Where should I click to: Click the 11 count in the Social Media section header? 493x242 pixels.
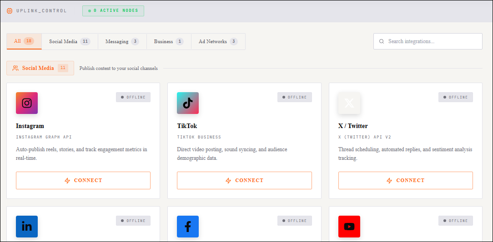pos(63,68)
